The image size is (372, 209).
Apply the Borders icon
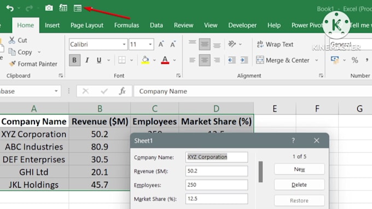pyautogui.click(x=121, y=60)
